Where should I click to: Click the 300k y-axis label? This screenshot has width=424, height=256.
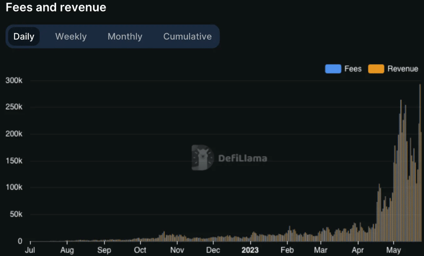coord(14,80)
